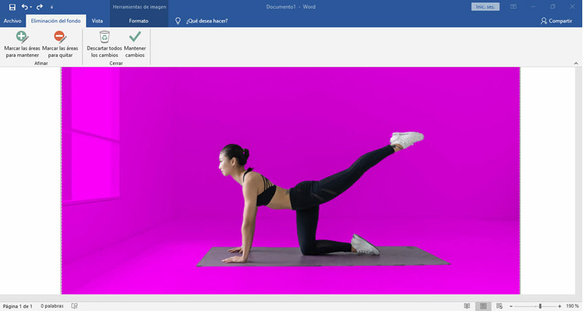This screenshot has height=311, width=583.
Task: Switch to read mode view
Action: click(466, 306)
